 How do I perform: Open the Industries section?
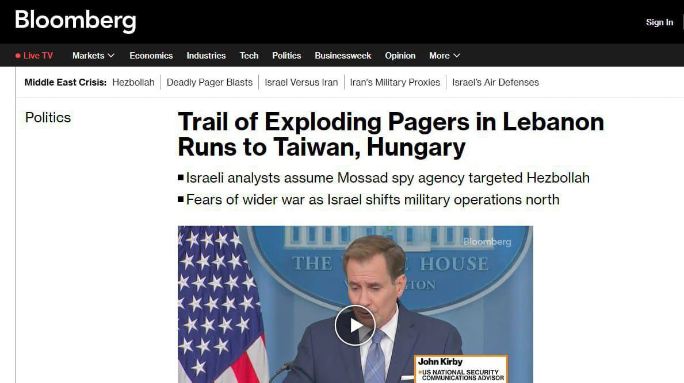206,56
